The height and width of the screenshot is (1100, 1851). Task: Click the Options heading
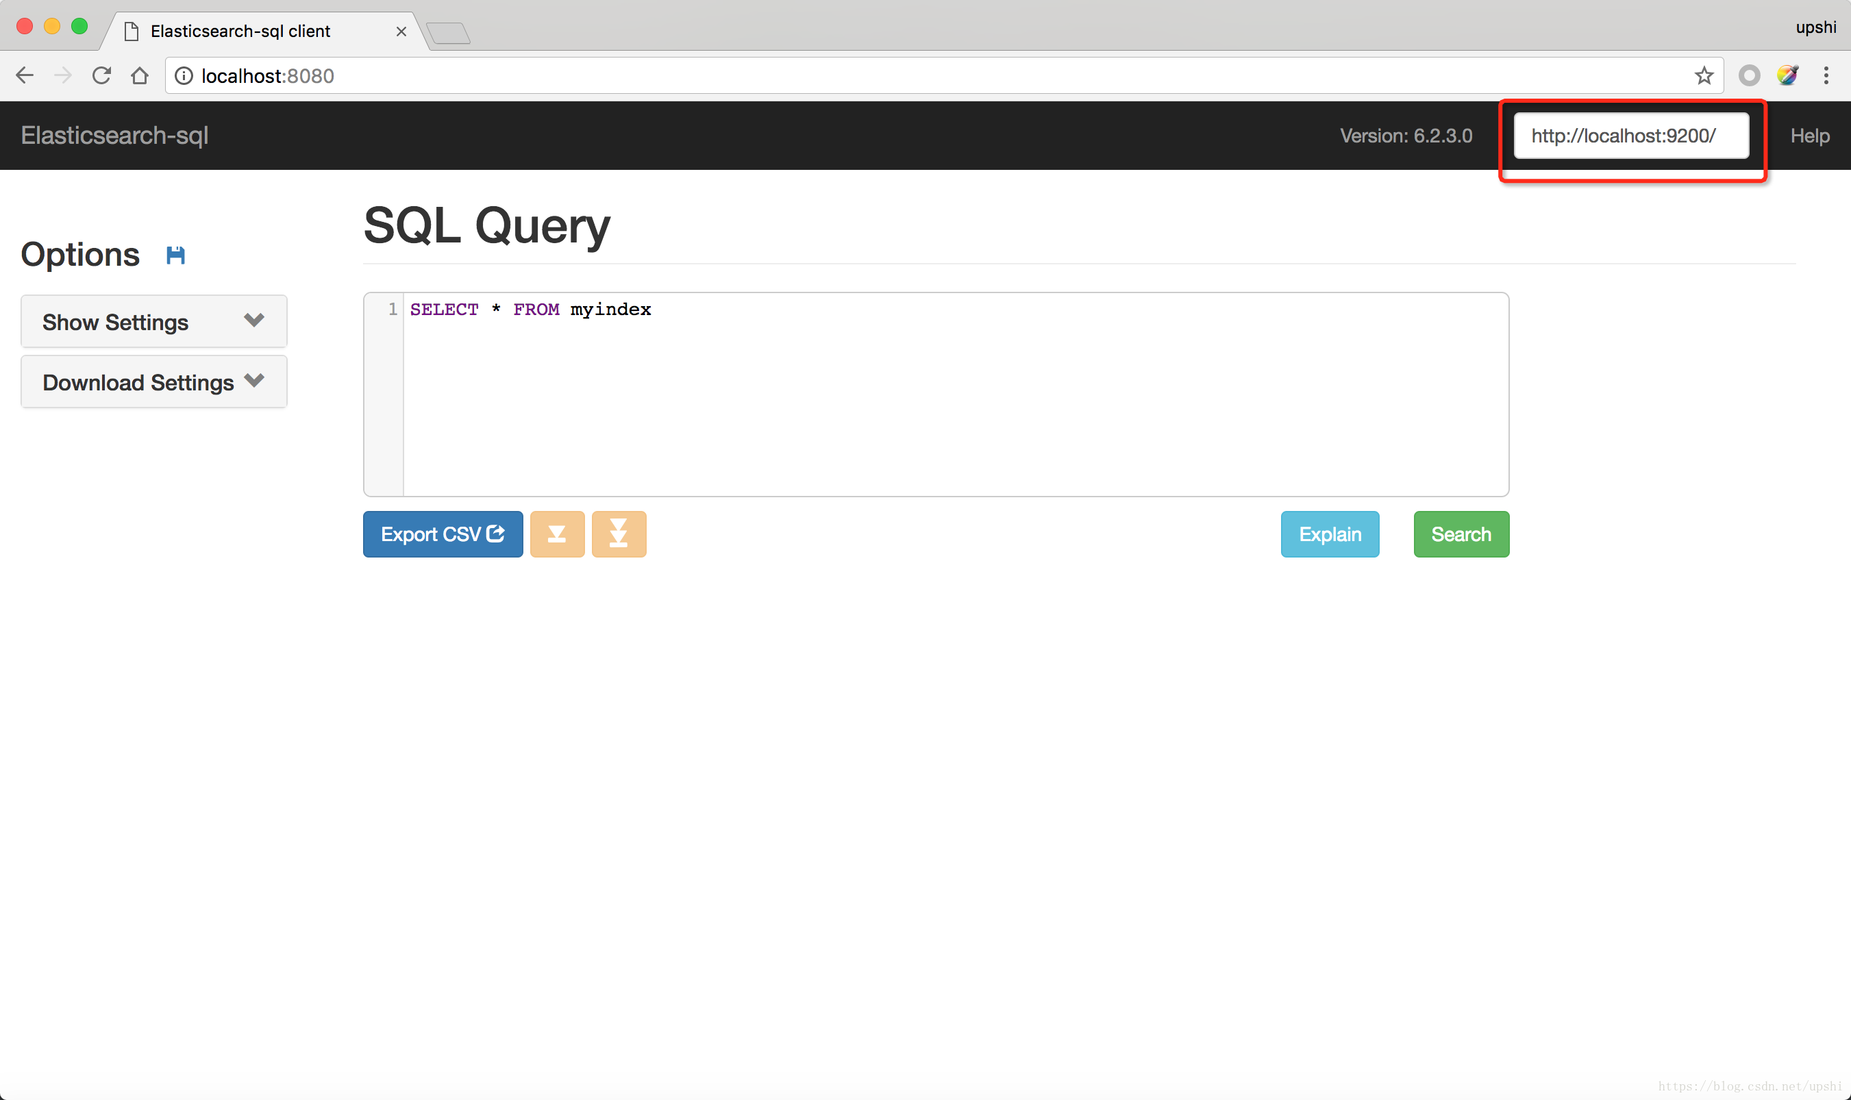coord(80,254)
